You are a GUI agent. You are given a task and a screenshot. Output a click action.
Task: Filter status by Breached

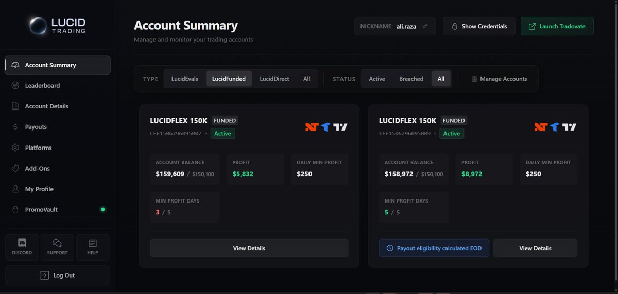[411, 79]
